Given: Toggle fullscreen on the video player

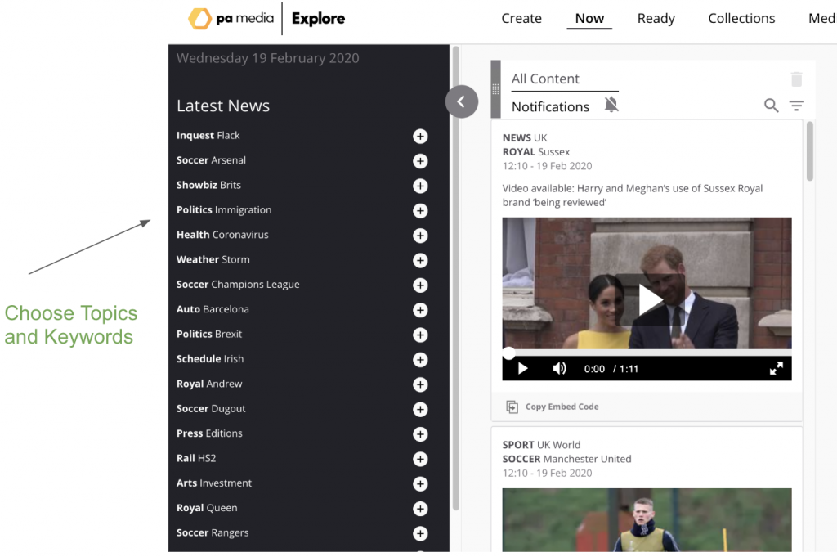Looking at the screenshot, I should [x=776, y=369].
